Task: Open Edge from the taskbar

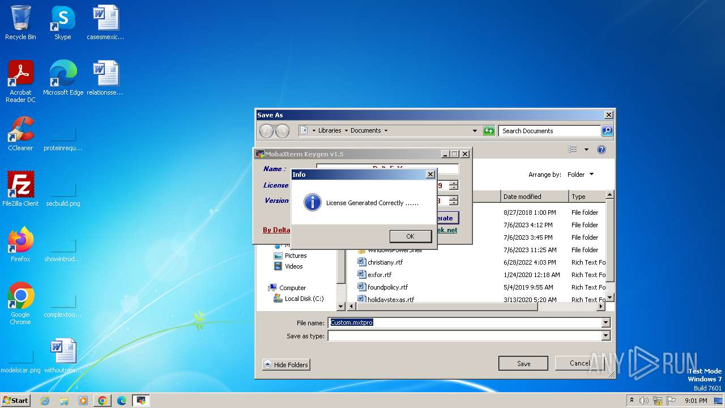Action: 121,401
